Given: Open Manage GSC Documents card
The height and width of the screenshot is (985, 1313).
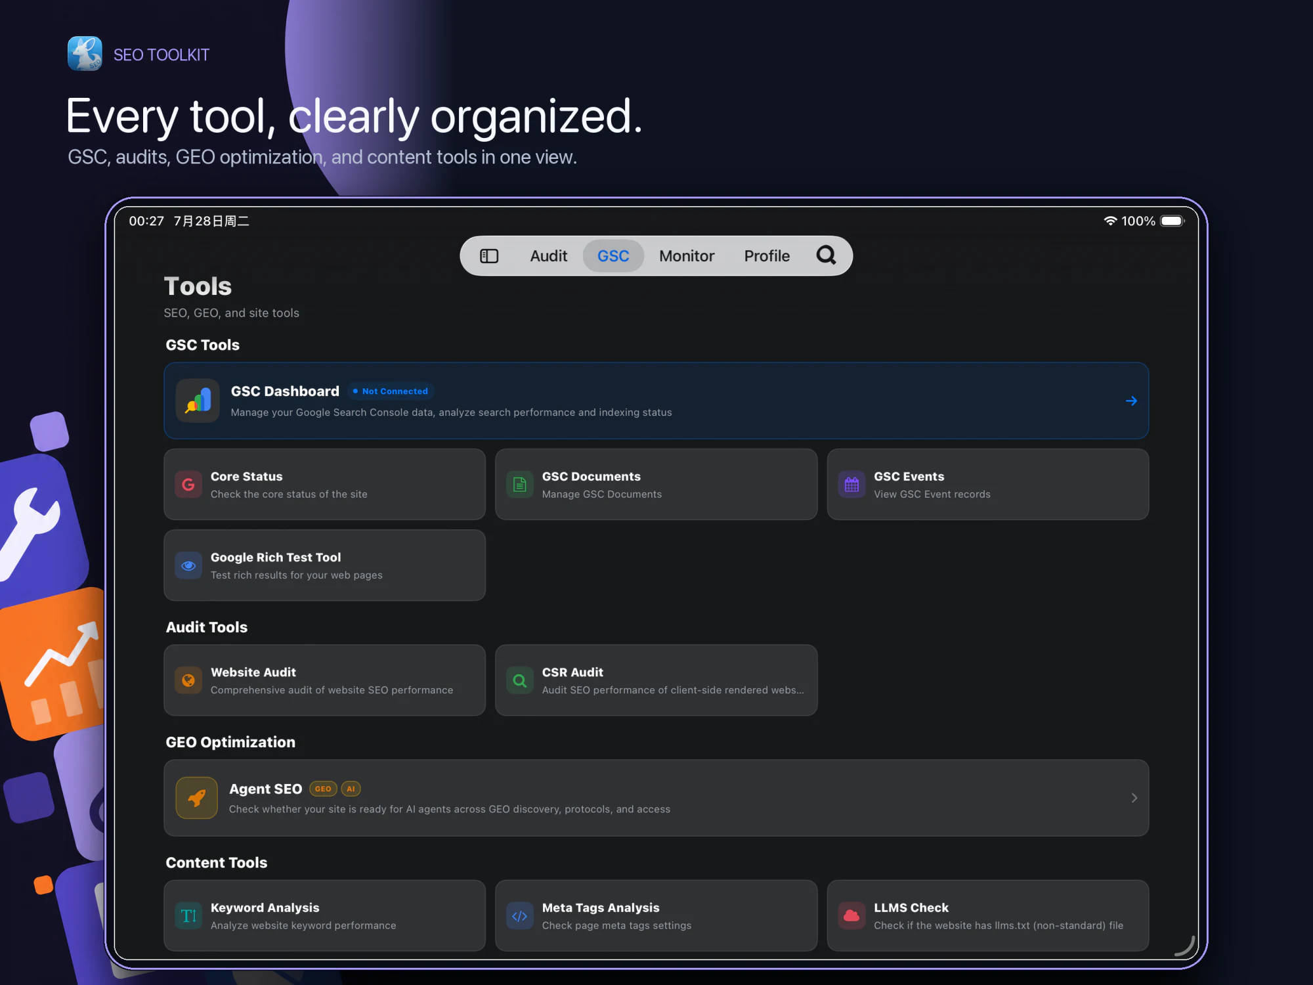Looking at the screenshot, I should point(656,485).
